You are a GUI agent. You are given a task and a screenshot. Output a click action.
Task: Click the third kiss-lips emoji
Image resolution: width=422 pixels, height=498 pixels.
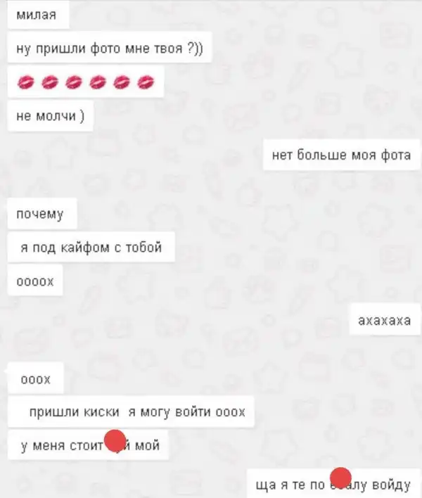(x=74, y=82)
